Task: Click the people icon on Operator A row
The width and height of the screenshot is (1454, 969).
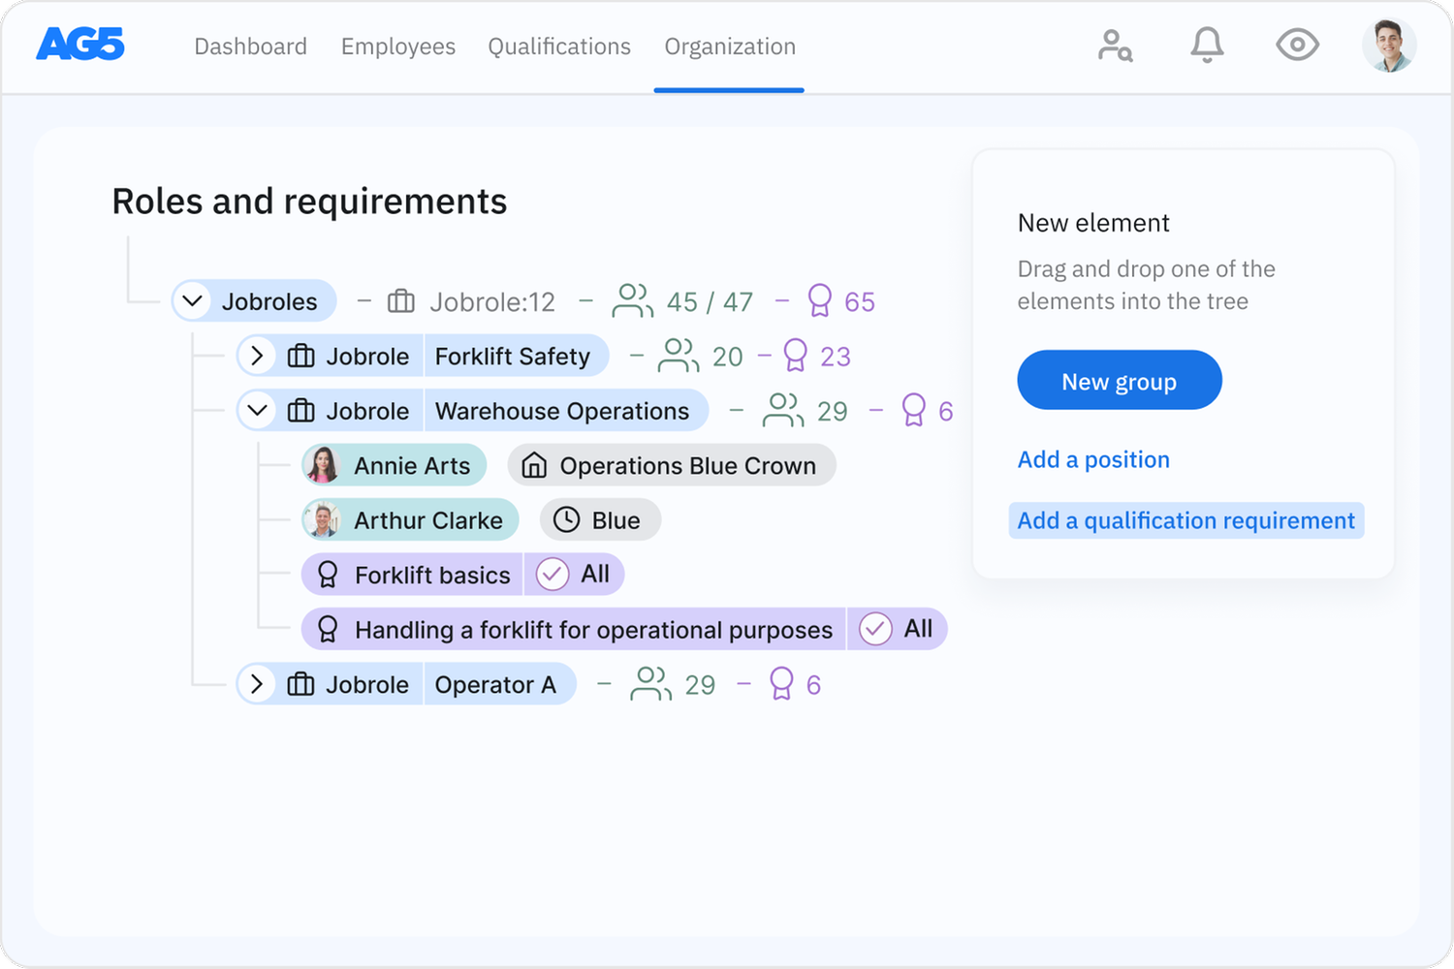Action: (651, 684)
